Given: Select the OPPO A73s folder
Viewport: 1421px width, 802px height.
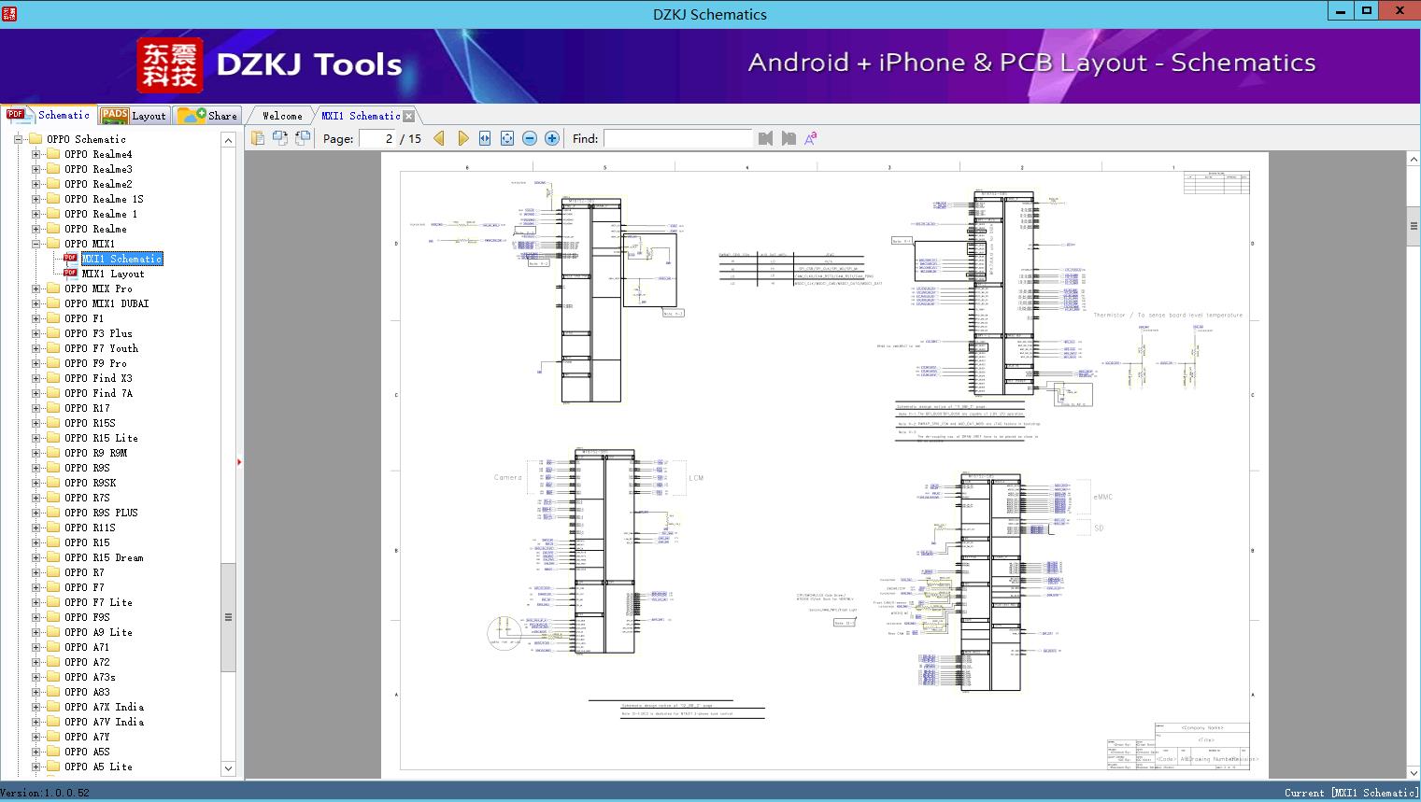Looking at the screenshot, I should pos(90,677).
